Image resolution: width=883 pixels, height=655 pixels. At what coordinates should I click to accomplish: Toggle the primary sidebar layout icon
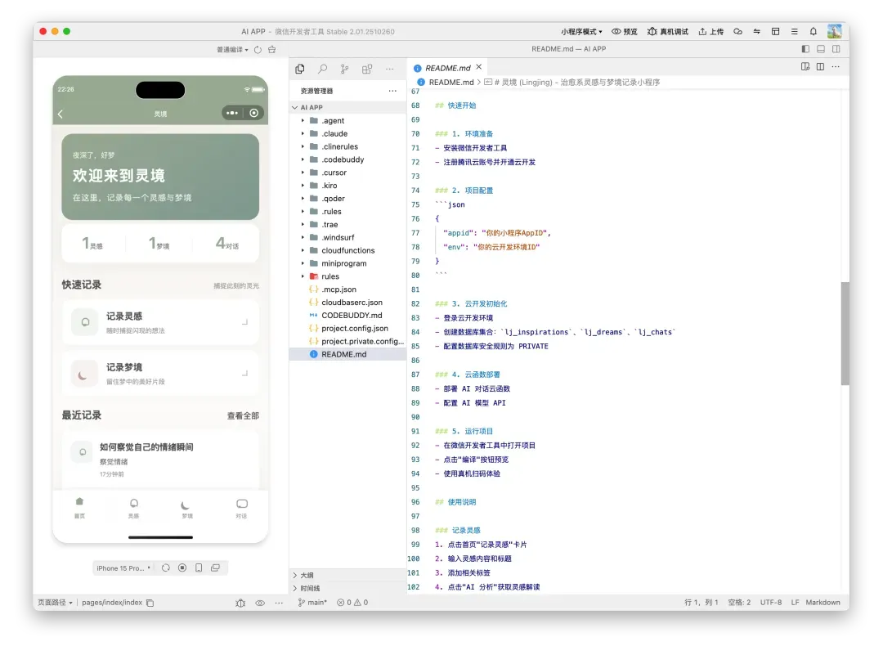[805, 49]
